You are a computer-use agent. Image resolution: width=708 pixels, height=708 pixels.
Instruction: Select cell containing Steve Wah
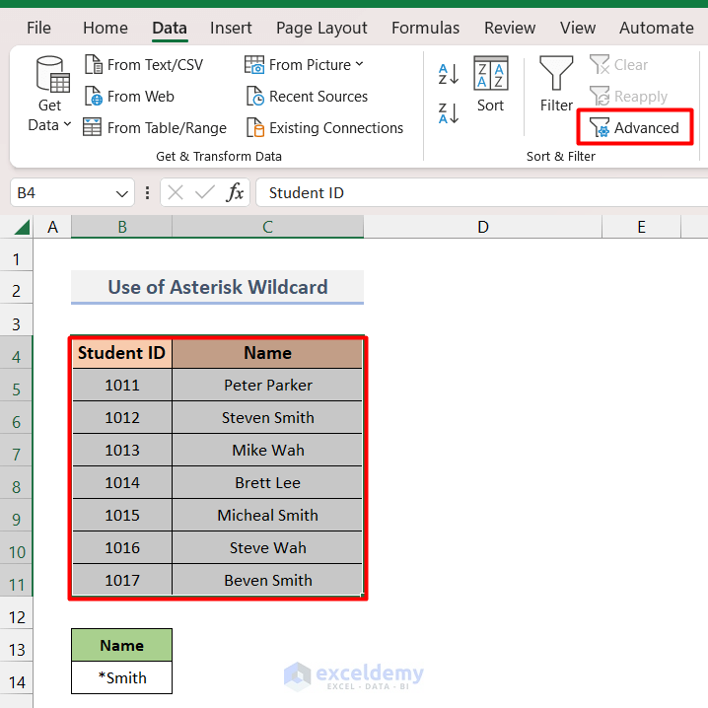(268, 547)
